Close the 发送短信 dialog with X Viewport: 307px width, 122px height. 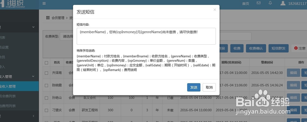(x=215, y=9)
